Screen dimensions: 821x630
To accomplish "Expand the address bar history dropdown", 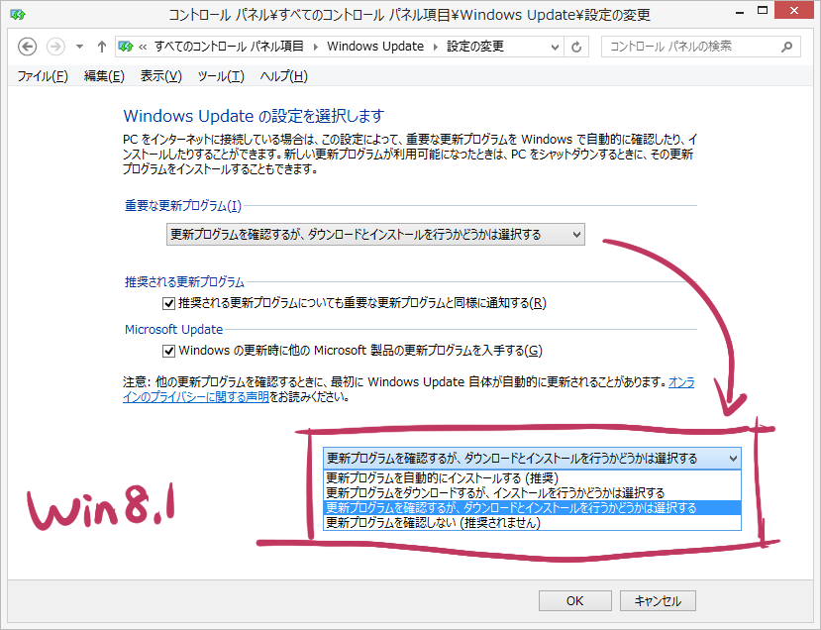I will point(555,48).
